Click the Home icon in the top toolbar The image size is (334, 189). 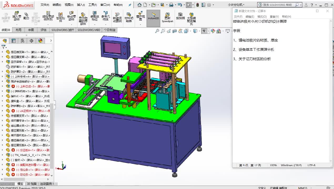[139, 5]
